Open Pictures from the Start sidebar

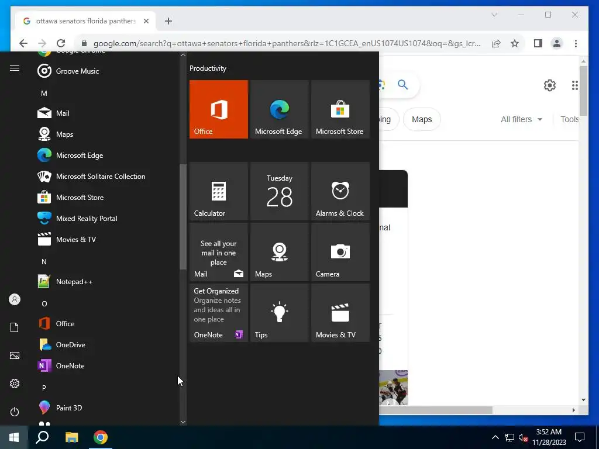point(15,355)
